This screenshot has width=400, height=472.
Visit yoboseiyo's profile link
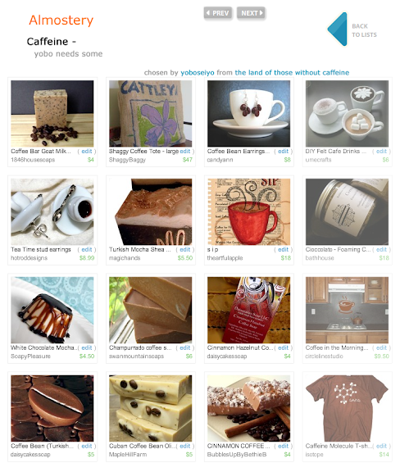coord(198,73)
